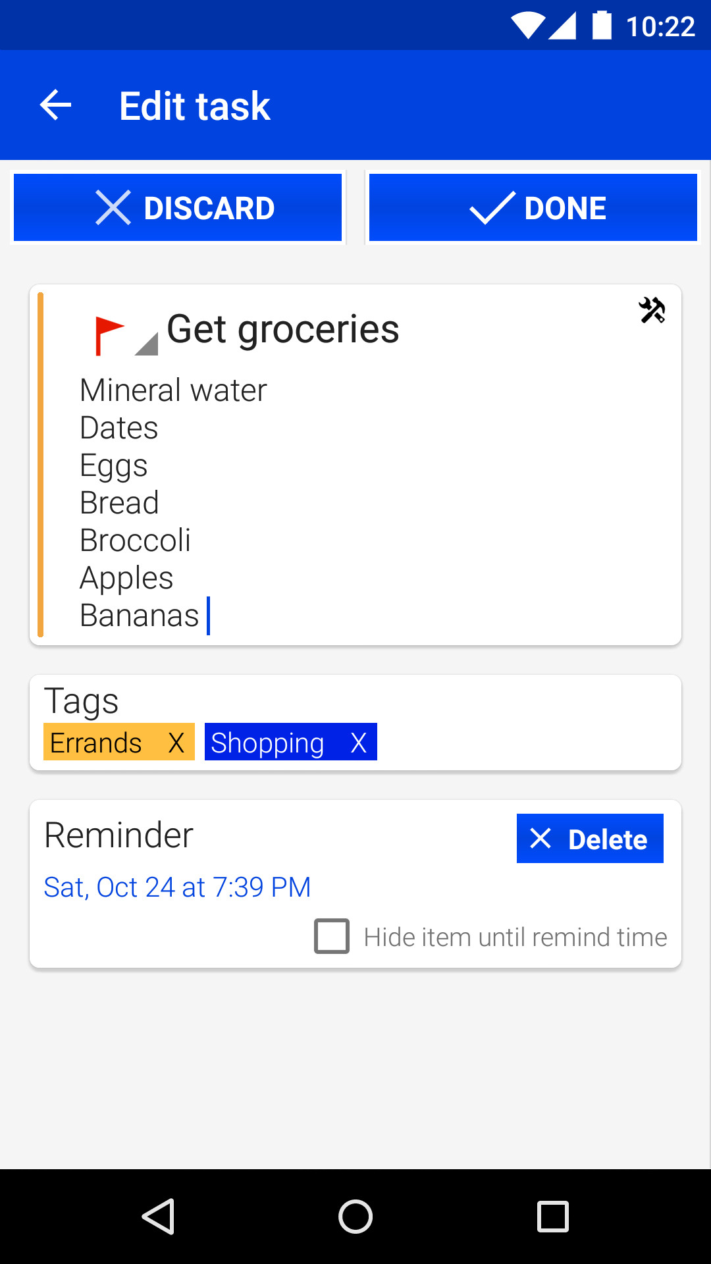Screen dimensions: 711x1264
Task: Enable Hide item until remind time
Action: coord(332,936)
